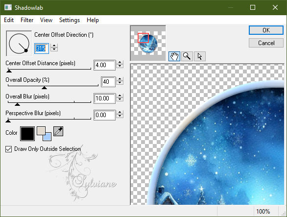
Task: Increase Center Offset Distance with up arrow
Action: pos(120,62)
